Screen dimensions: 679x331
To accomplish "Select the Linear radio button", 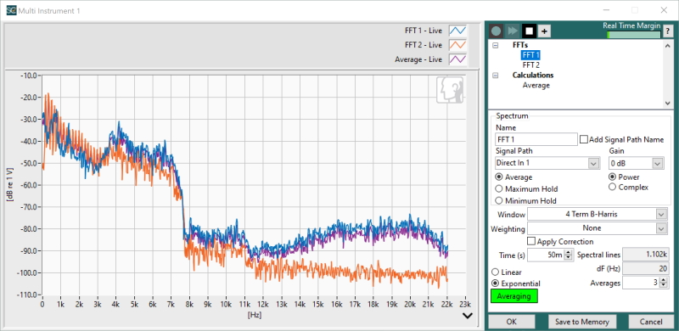I will [x=496, y=272].
